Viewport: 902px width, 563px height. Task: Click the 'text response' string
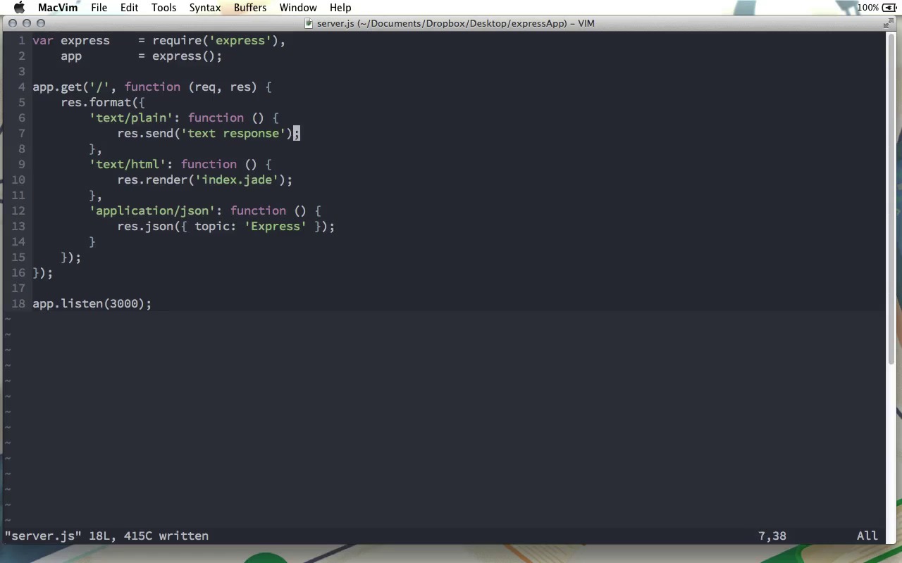tap(233, 134)
